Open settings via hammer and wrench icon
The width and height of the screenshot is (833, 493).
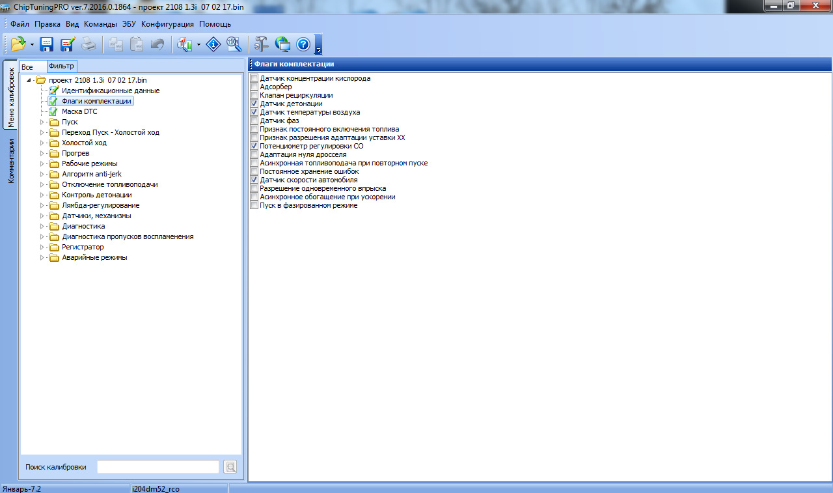point(262,44)
